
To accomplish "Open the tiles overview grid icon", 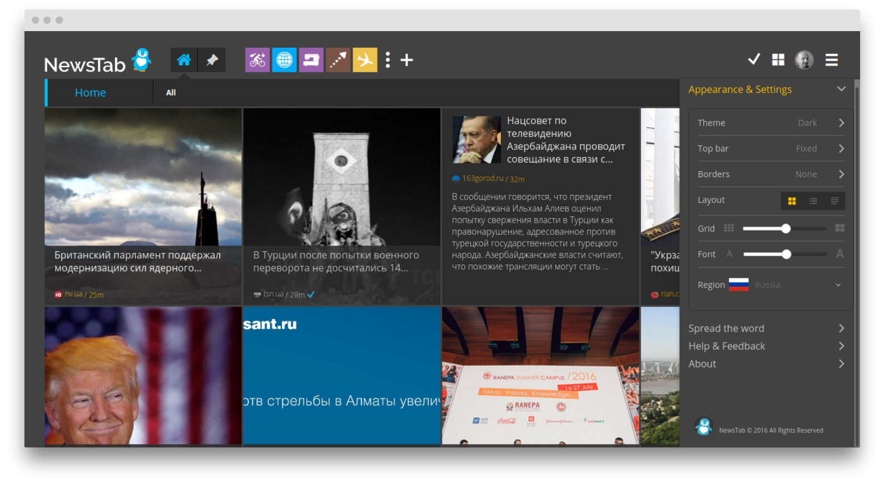I will [778, 59].
